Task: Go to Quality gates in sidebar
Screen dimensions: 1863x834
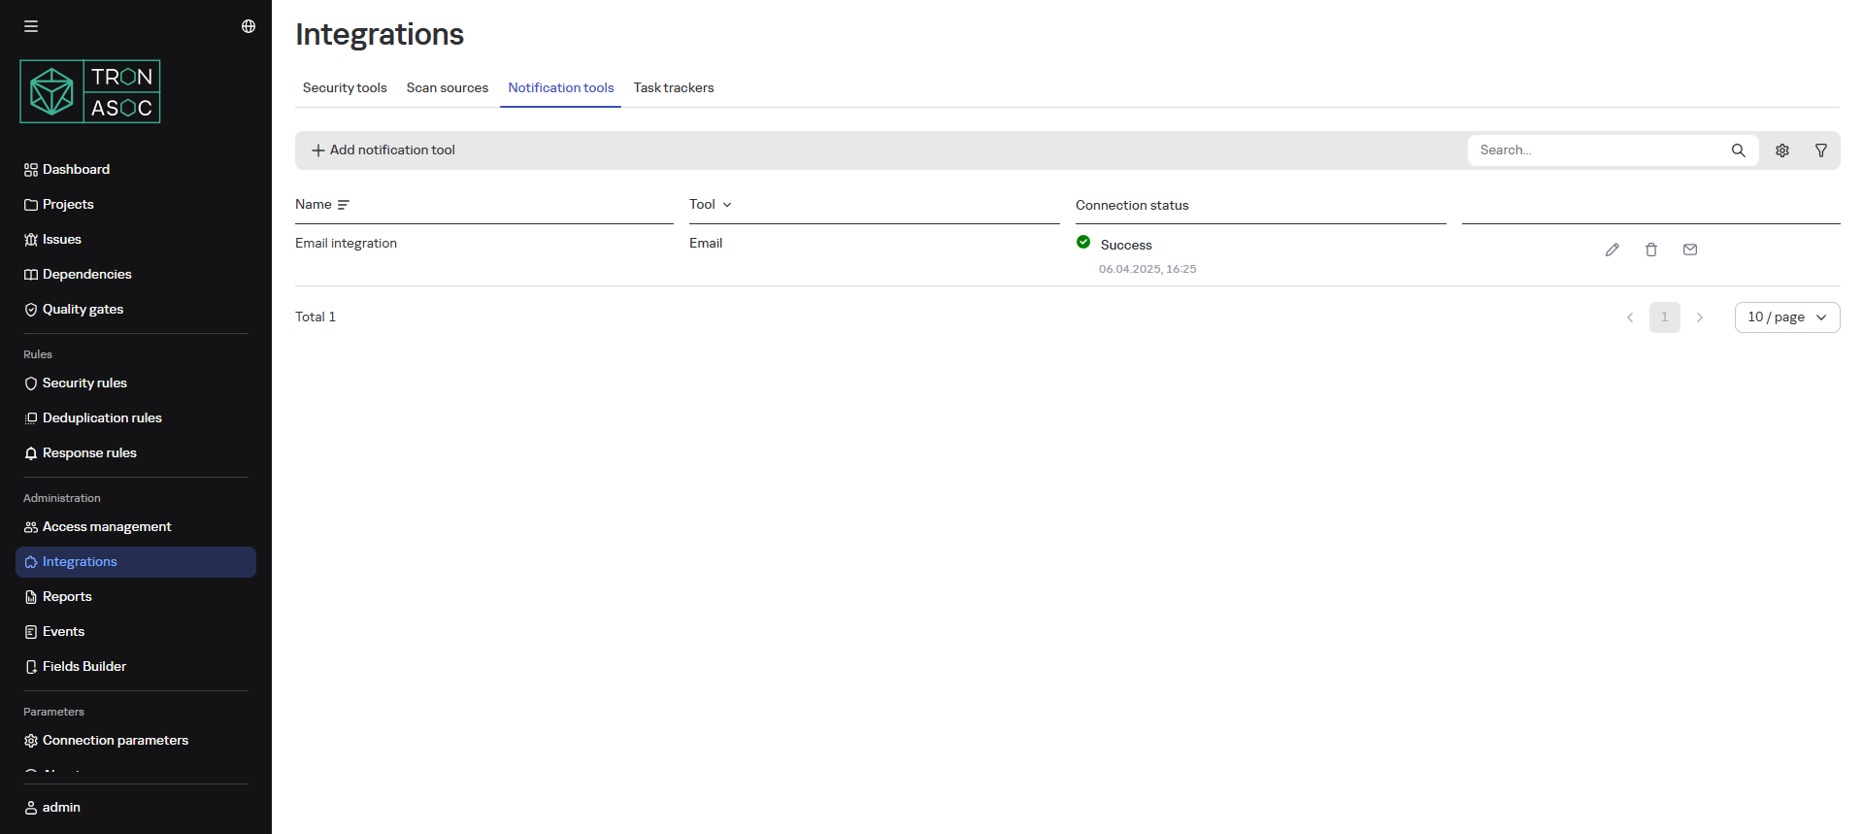Action: click(83, 310)
